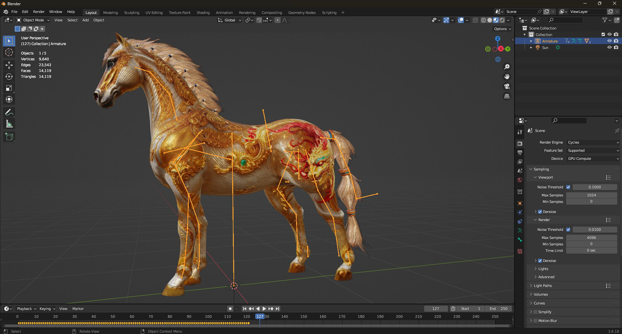Activate the Scale tool
This screenshot has width=622, height=334.
pyautogui.click(x=9, y=88)
